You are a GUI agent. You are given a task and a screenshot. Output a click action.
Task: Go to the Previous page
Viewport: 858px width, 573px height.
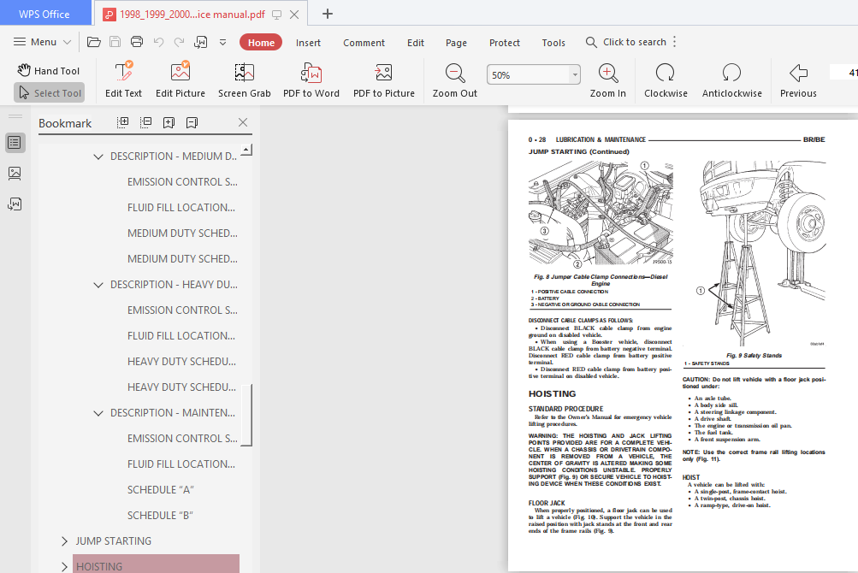pyautogui.click(x=798, y=80)
